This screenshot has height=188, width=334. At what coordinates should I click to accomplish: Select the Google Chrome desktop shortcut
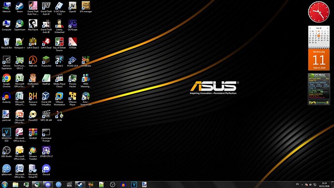6,81
